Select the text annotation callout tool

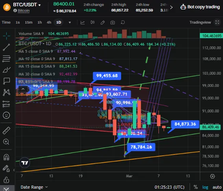click(6, 81)
